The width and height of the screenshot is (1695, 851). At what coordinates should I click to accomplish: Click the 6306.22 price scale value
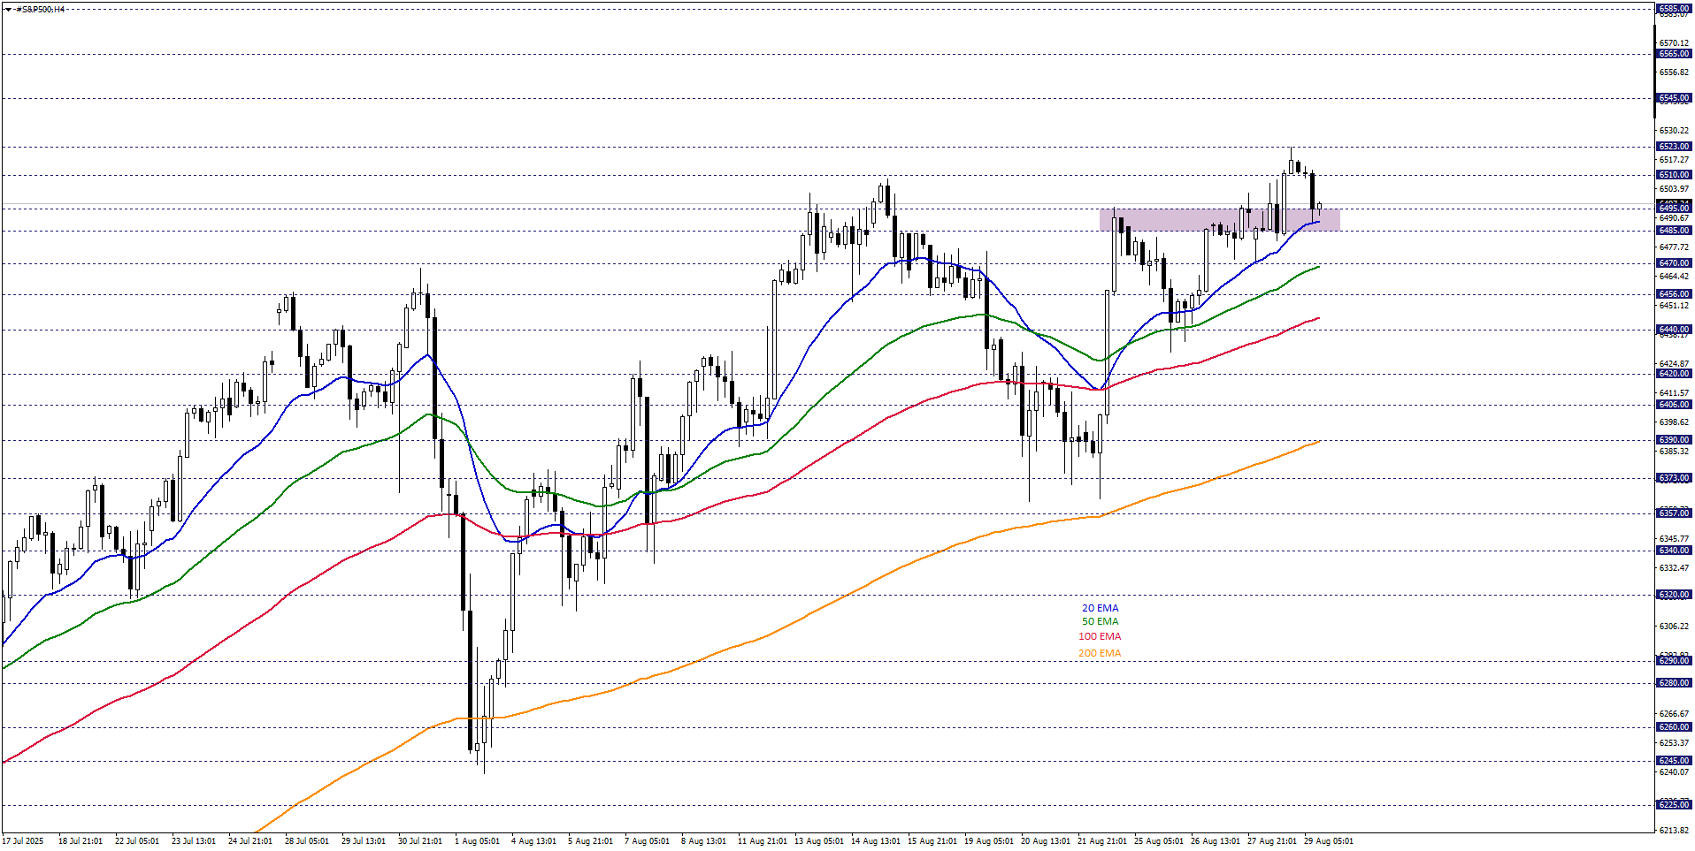1674,627
